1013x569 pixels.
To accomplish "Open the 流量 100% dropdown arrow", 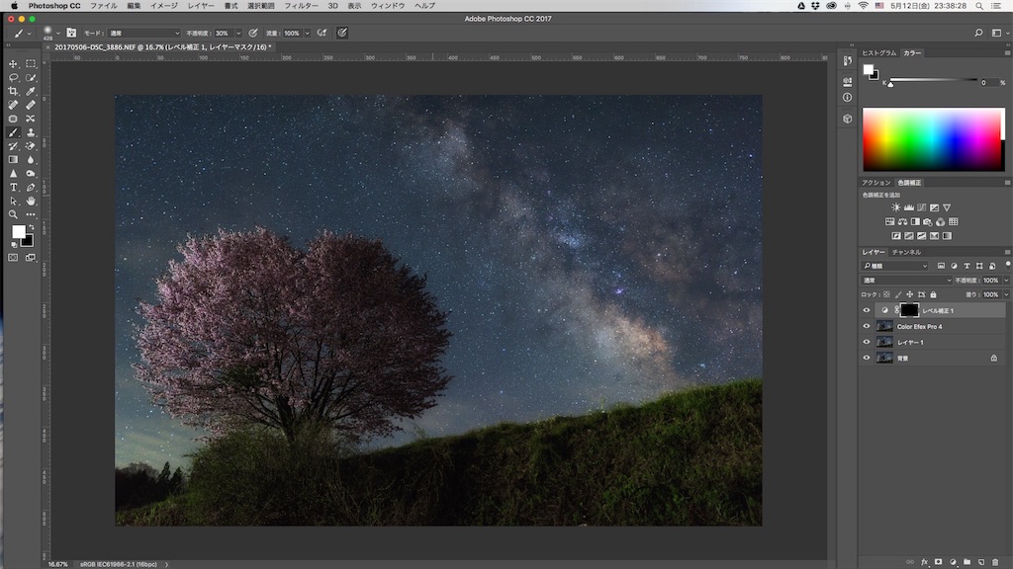I will pos(308,33).
